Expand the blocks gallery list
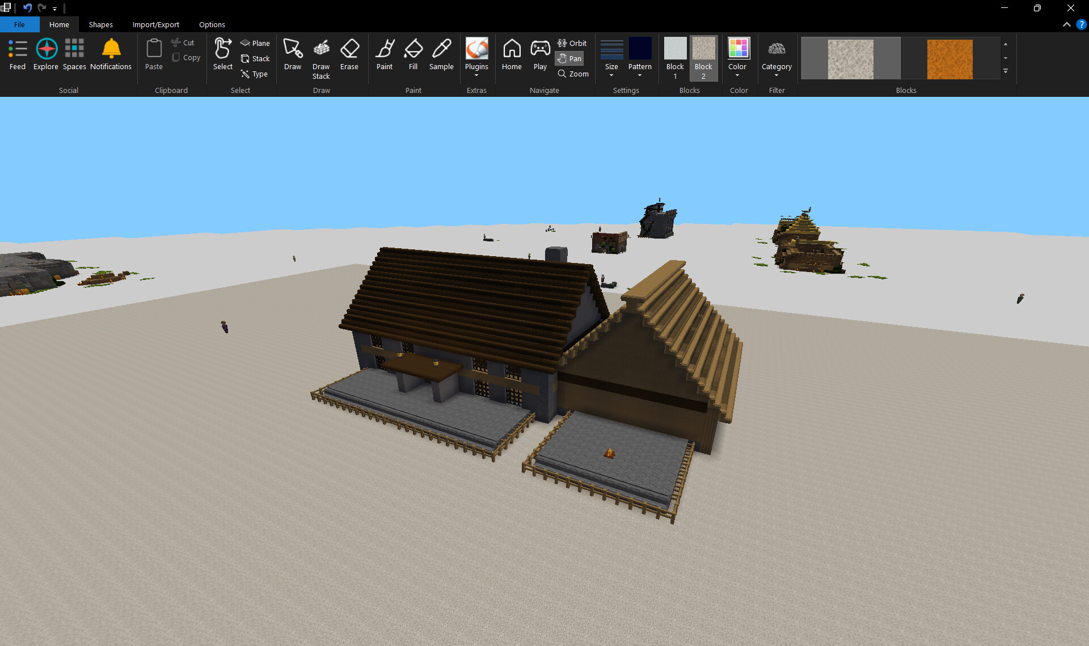Screen dimensions: 1089x646 pos(1006,71)
